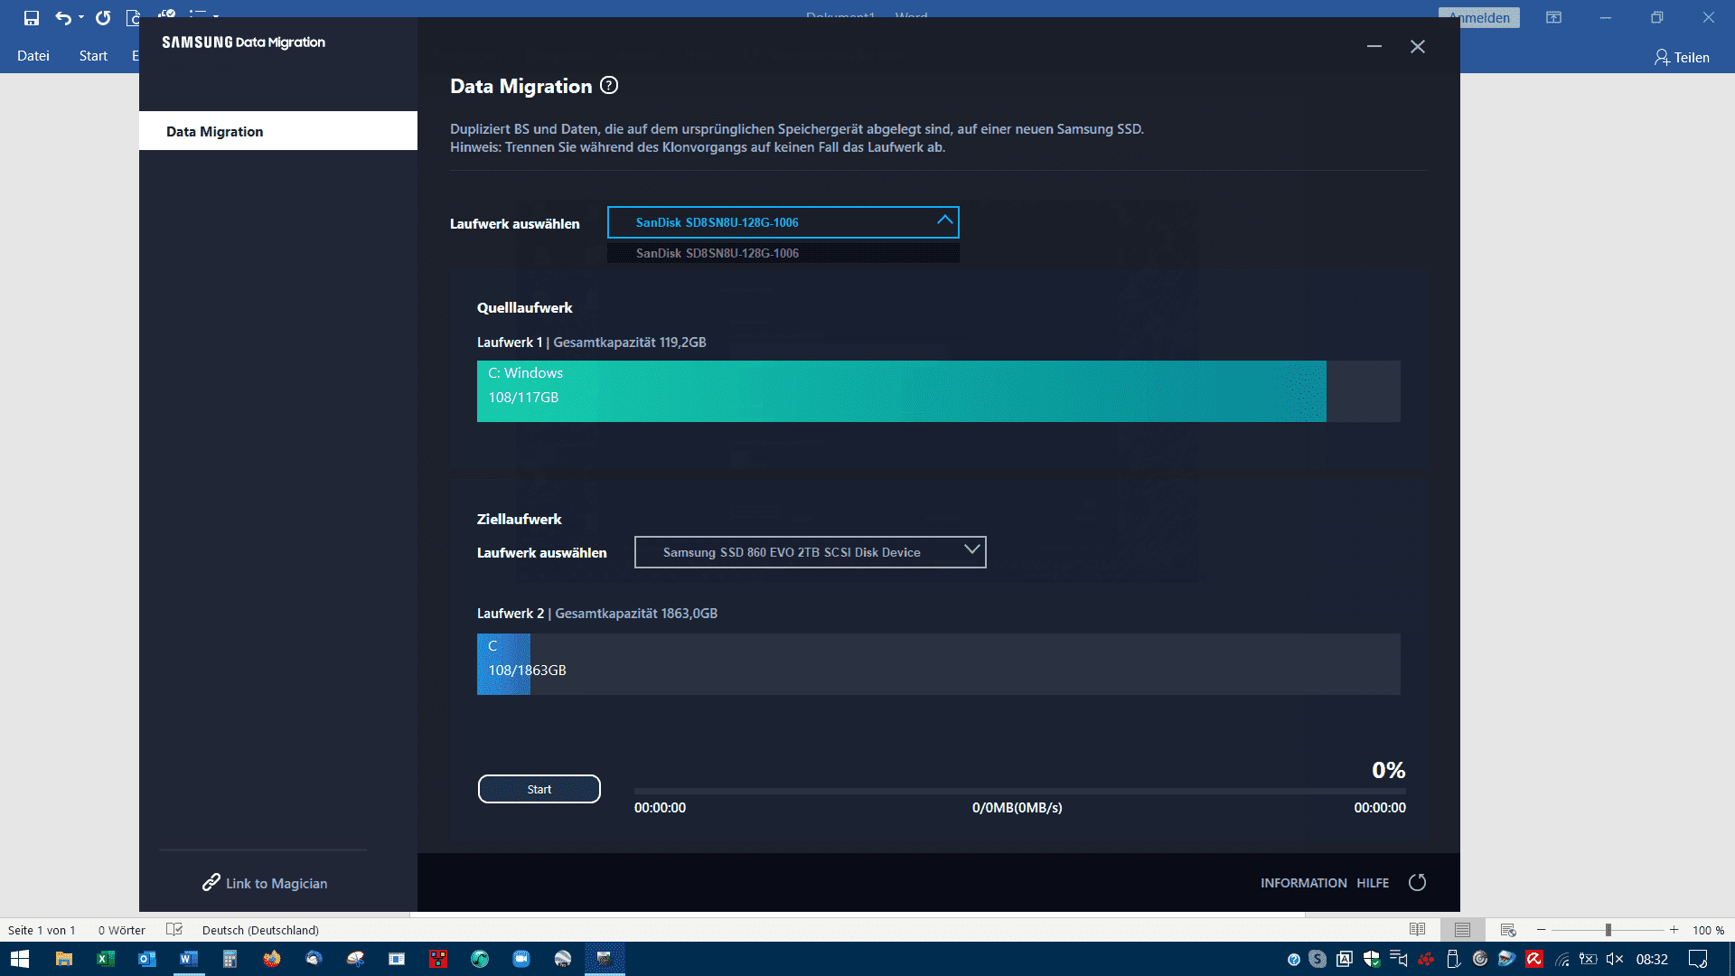Viewport: 1735px width, 976px height.
Task: Click the Start button to begin cloning
Action: 539,789
